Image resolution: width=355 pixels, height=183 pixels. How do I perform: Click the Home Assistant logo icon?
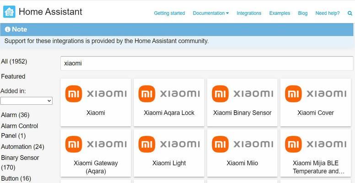tap(9, 11)
